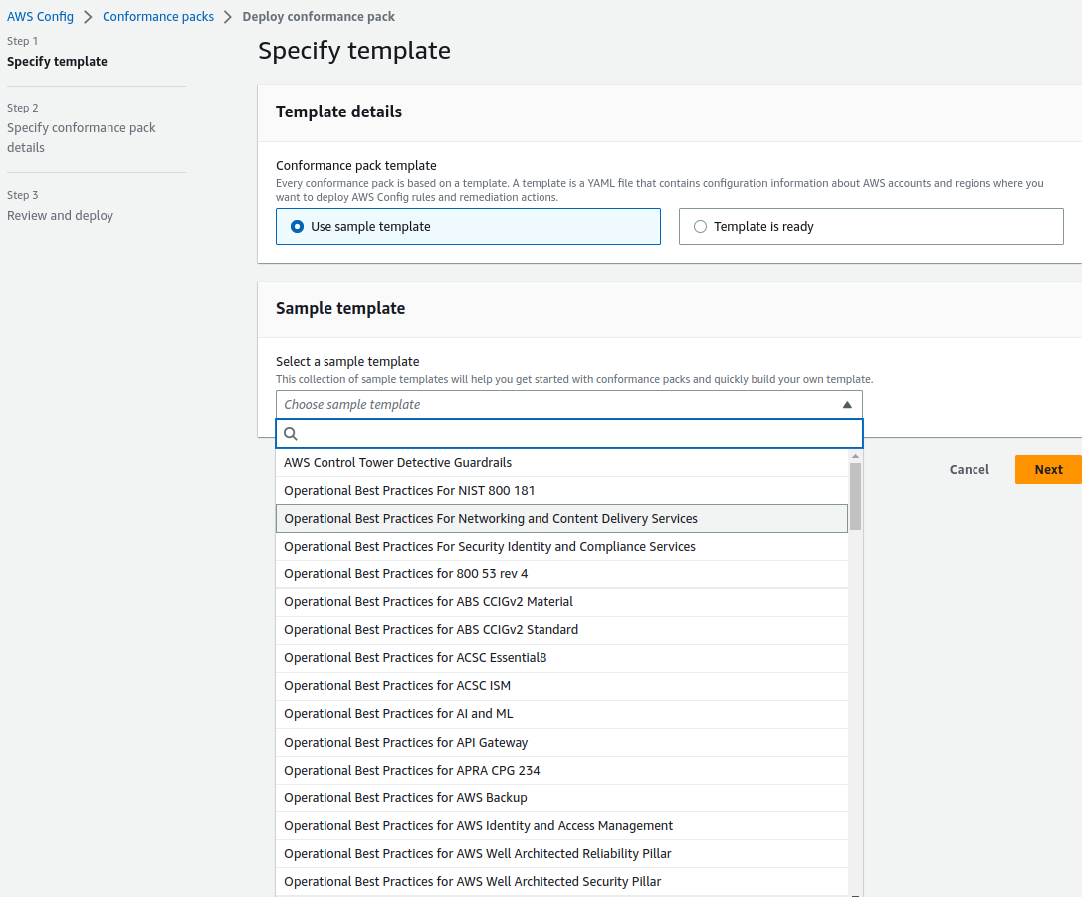Image resolution: width=1082 pixels, height=897 pixels.
Task: Collapse the sample template dropdown arrow
Action: click(847, 405)
